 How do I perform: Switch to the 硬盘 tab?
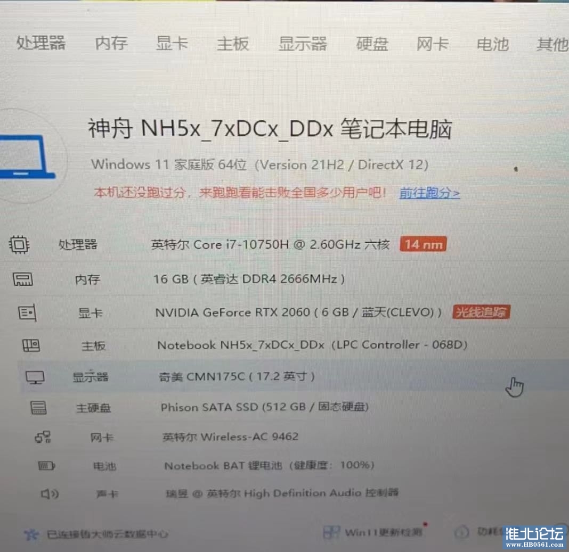coord(372,44)
